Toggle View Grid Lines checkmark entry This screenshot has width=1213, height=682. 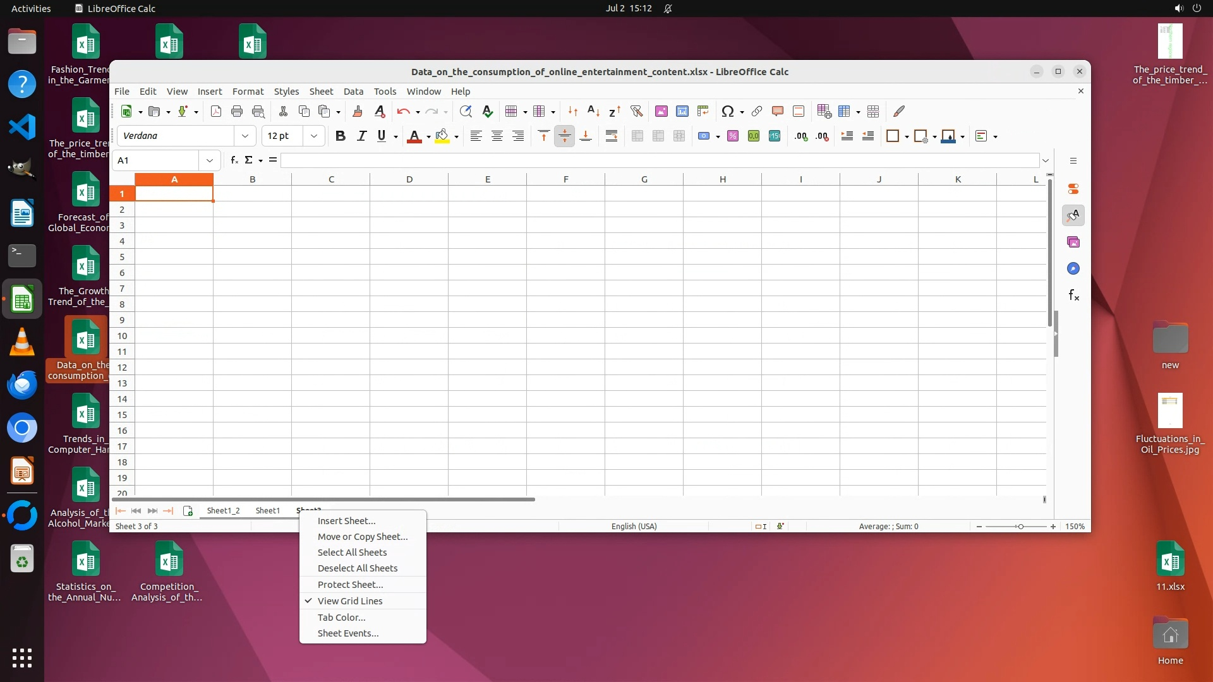coord(350,601)
